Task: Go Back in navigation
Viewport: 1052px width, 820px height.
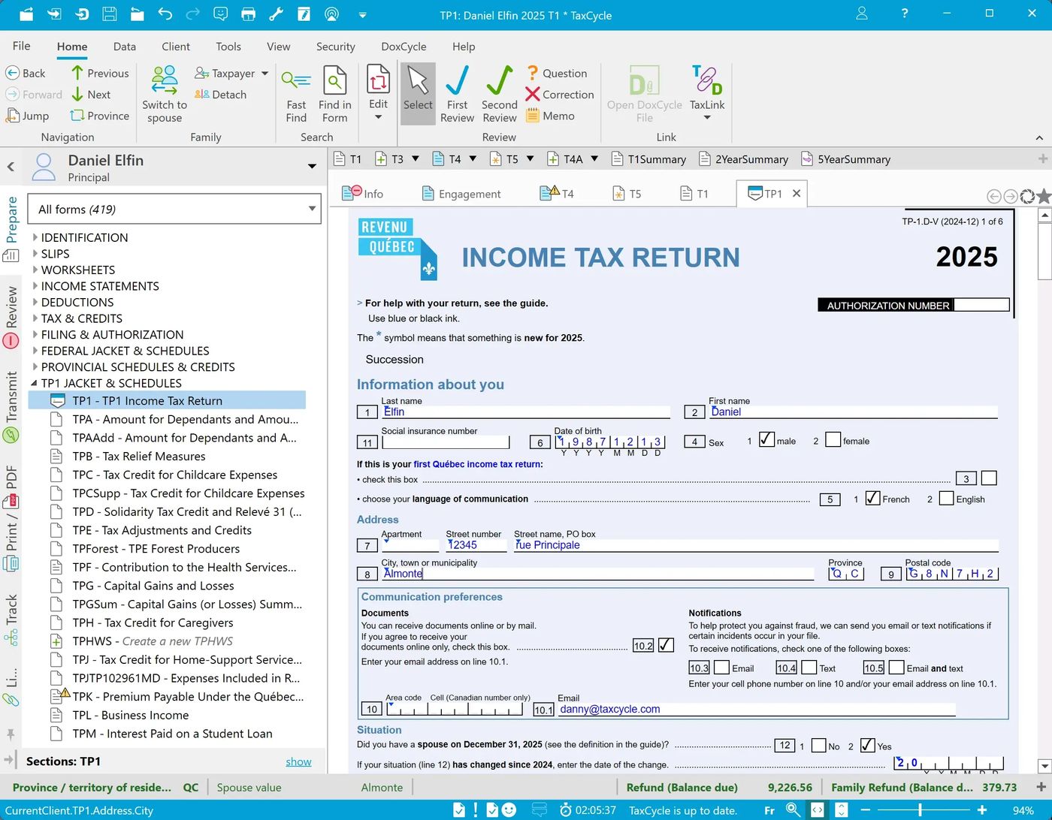Action: 26,73
